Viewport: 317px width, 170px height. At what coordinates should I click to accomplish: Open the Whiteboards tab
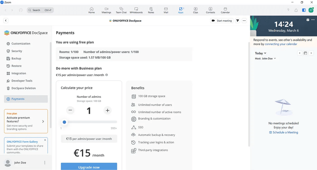136,10
